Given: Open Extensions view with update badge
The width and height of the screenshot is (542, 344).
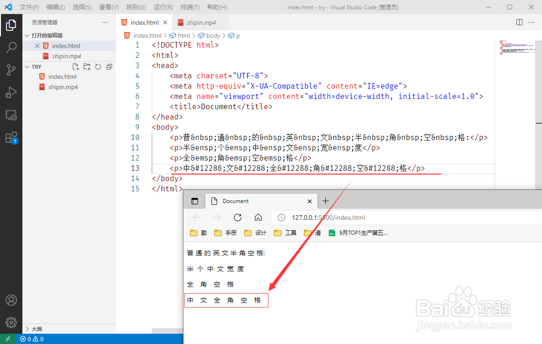Looking at the screenshot, I should [x=11, y=138].
